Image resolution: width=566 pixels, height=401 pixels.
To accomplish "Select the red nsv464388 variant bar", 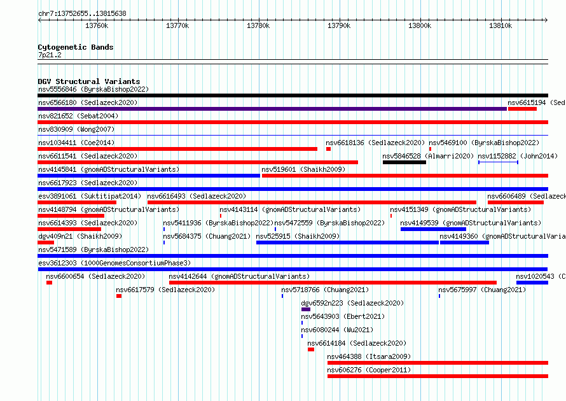I will [438, 363].
